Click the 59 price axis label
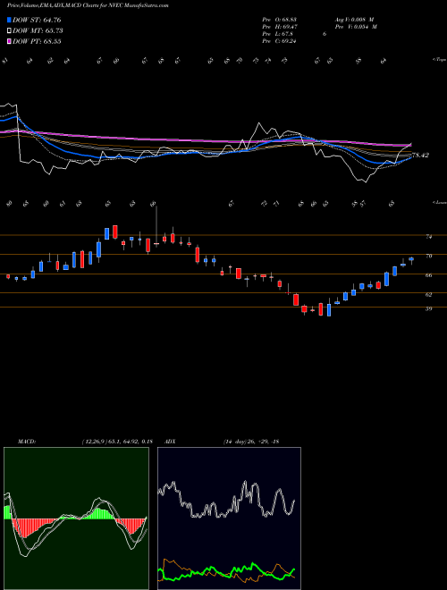 428,309
